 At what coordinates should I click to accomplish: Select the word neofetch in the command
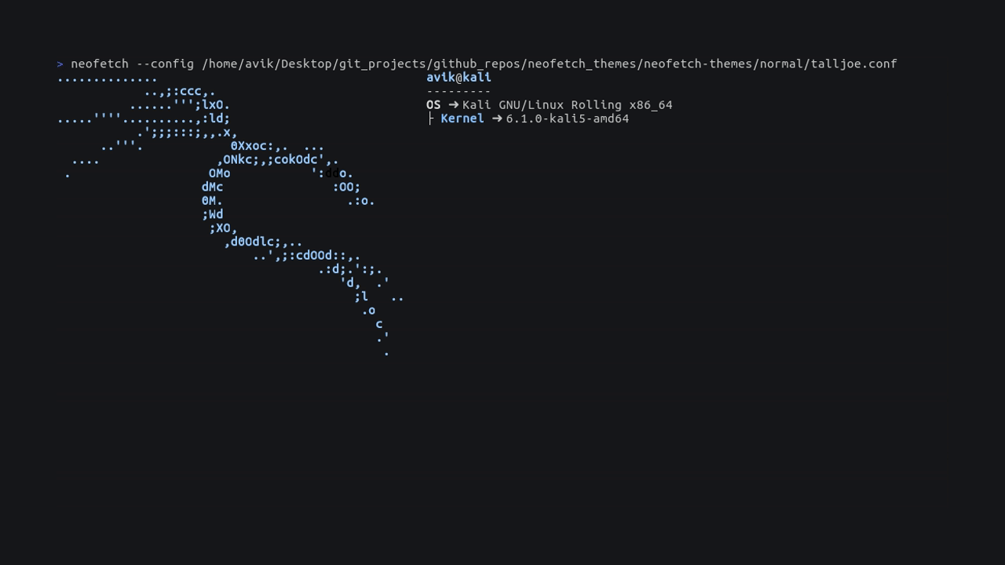100,64
